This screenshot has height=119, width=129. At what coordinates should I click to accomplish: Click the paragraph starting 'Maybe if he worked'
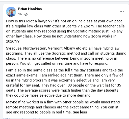tap(64, 107)
